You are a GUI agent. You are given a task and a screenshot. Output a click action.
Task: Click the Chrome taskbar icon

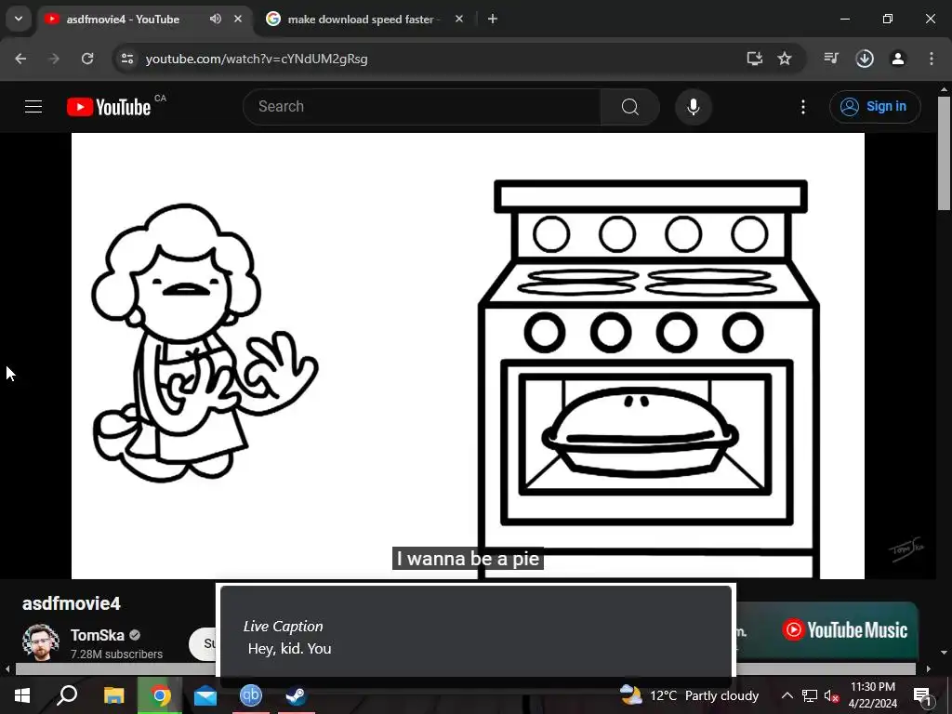(160, 695)
